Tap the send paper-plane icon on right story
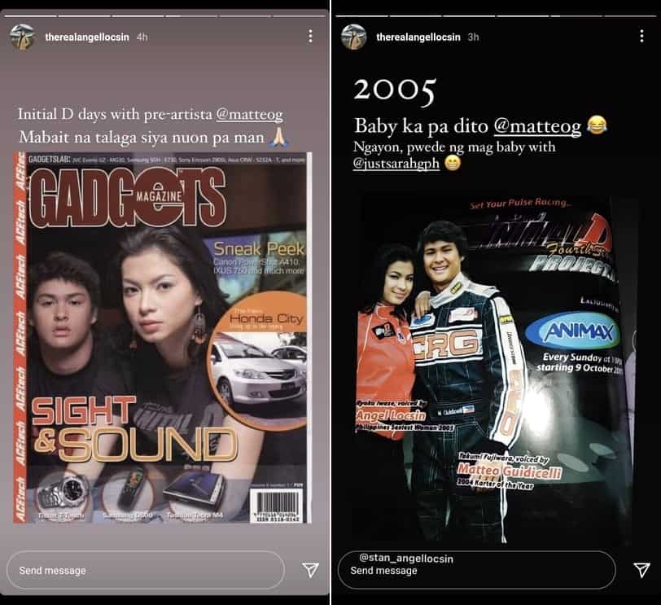This screenshot has width=661, height=605. [x=641, y=570]
